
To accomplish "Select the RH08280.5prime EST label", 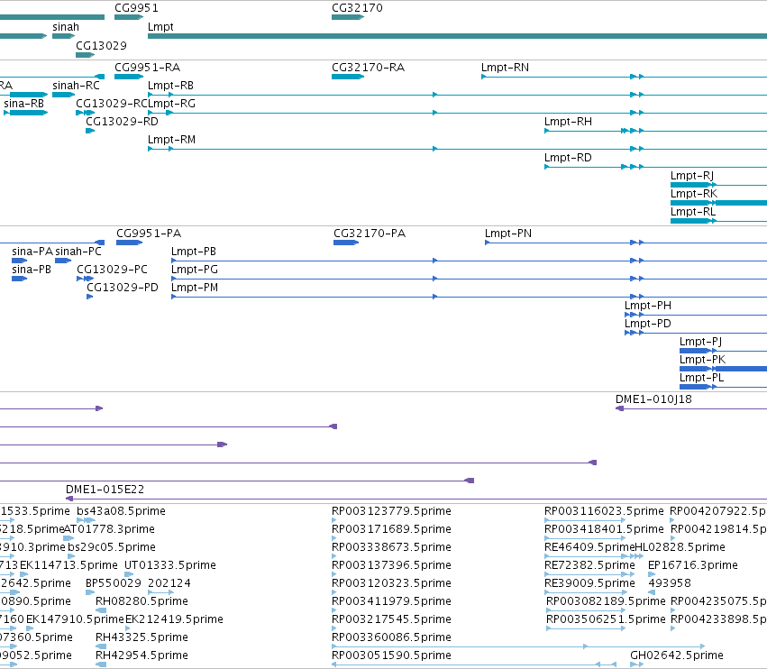I will (142, 601).
